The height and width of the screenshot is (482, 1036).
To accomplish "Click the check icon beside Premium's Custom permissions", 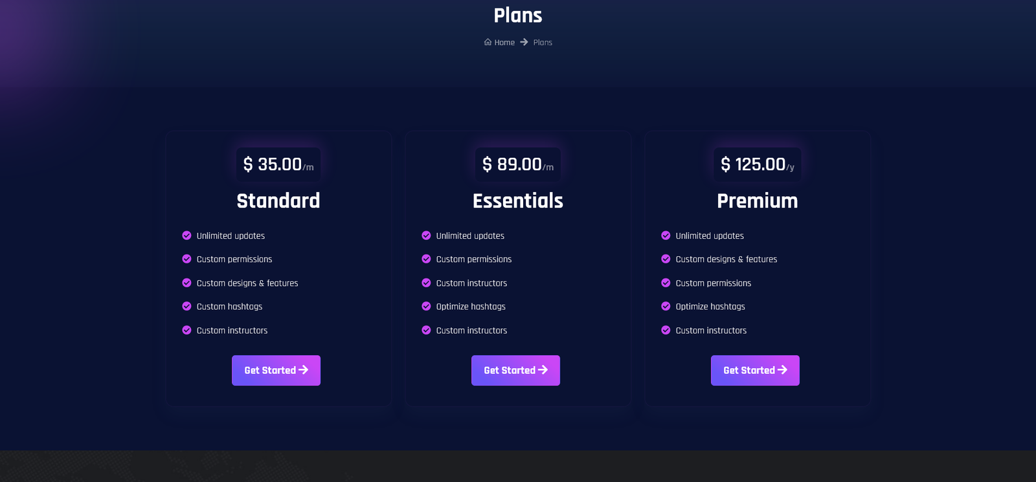I will pos(666,283).
